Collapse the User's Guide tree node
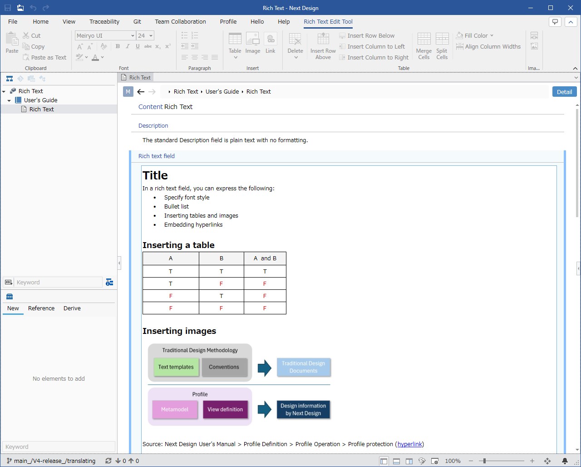 click(9, 100)
